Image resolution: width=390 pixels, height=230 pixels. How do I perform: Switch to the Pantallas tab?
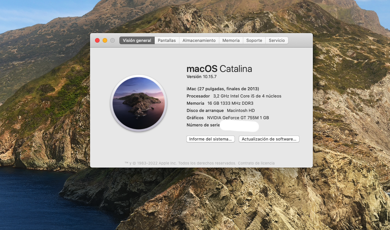166,40
